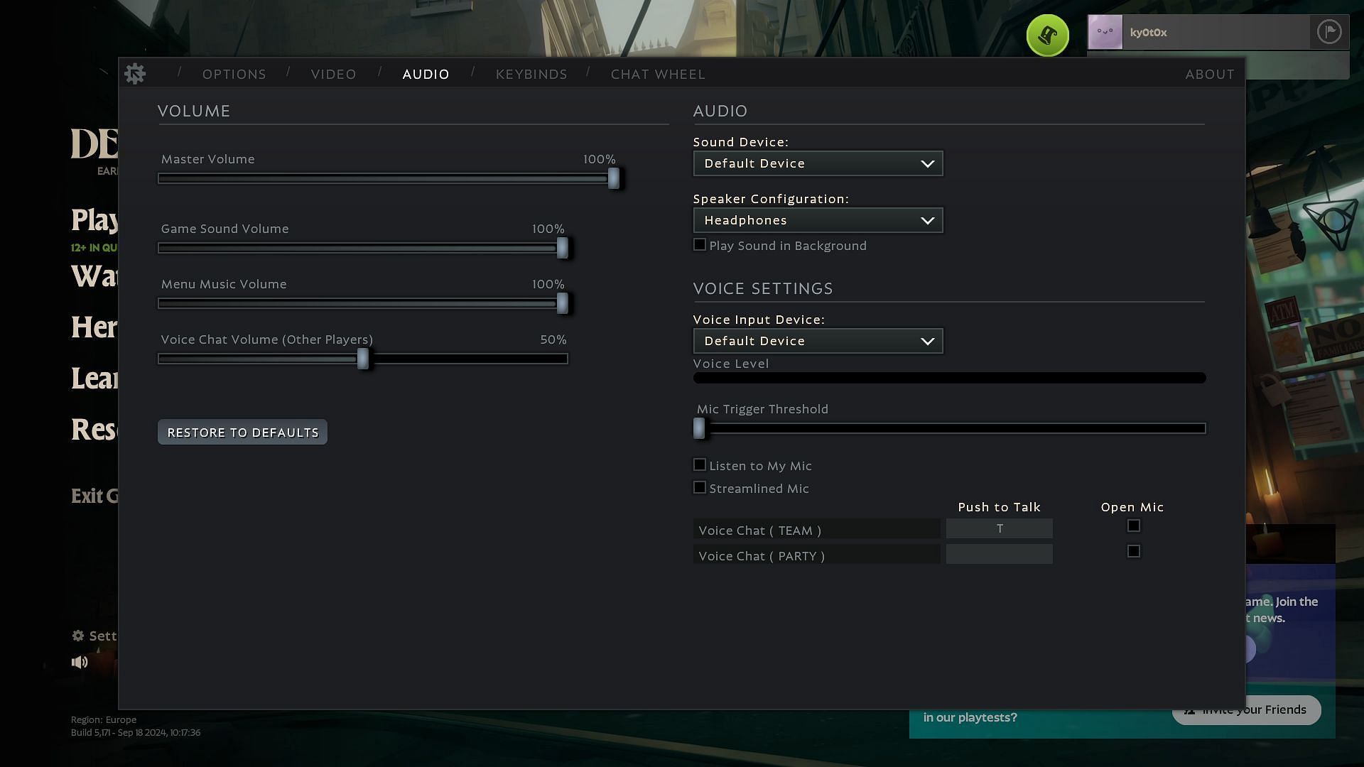1364x767 pixels.
Task: Click RESTORE TO DEFAULTS button
Action: 243,432
